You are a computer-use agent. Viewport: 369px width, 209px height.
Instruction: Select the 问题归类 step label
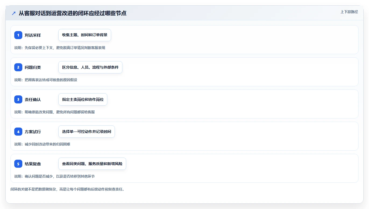click(33, 67)
